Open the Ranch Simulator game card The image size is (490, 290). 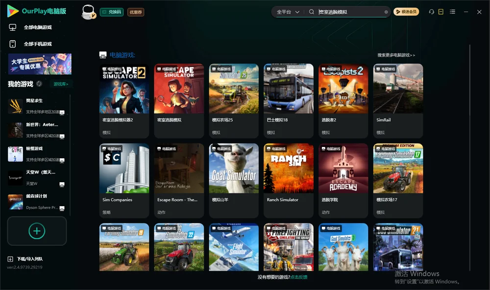289,180
